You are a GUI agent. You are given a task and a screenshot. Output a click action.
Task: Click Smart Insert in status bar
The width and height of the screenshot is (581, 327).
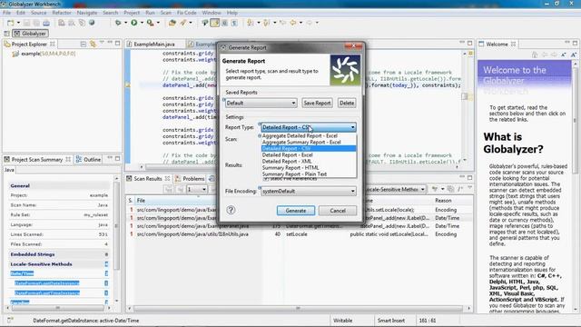coord(390,321)
